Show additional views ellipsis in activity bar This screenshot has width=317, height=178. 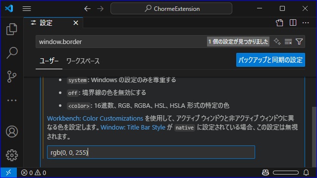(x=12, y=100)
